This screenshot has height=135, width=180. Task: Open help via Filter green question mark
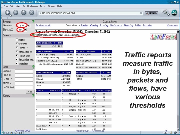coord(33,67)
